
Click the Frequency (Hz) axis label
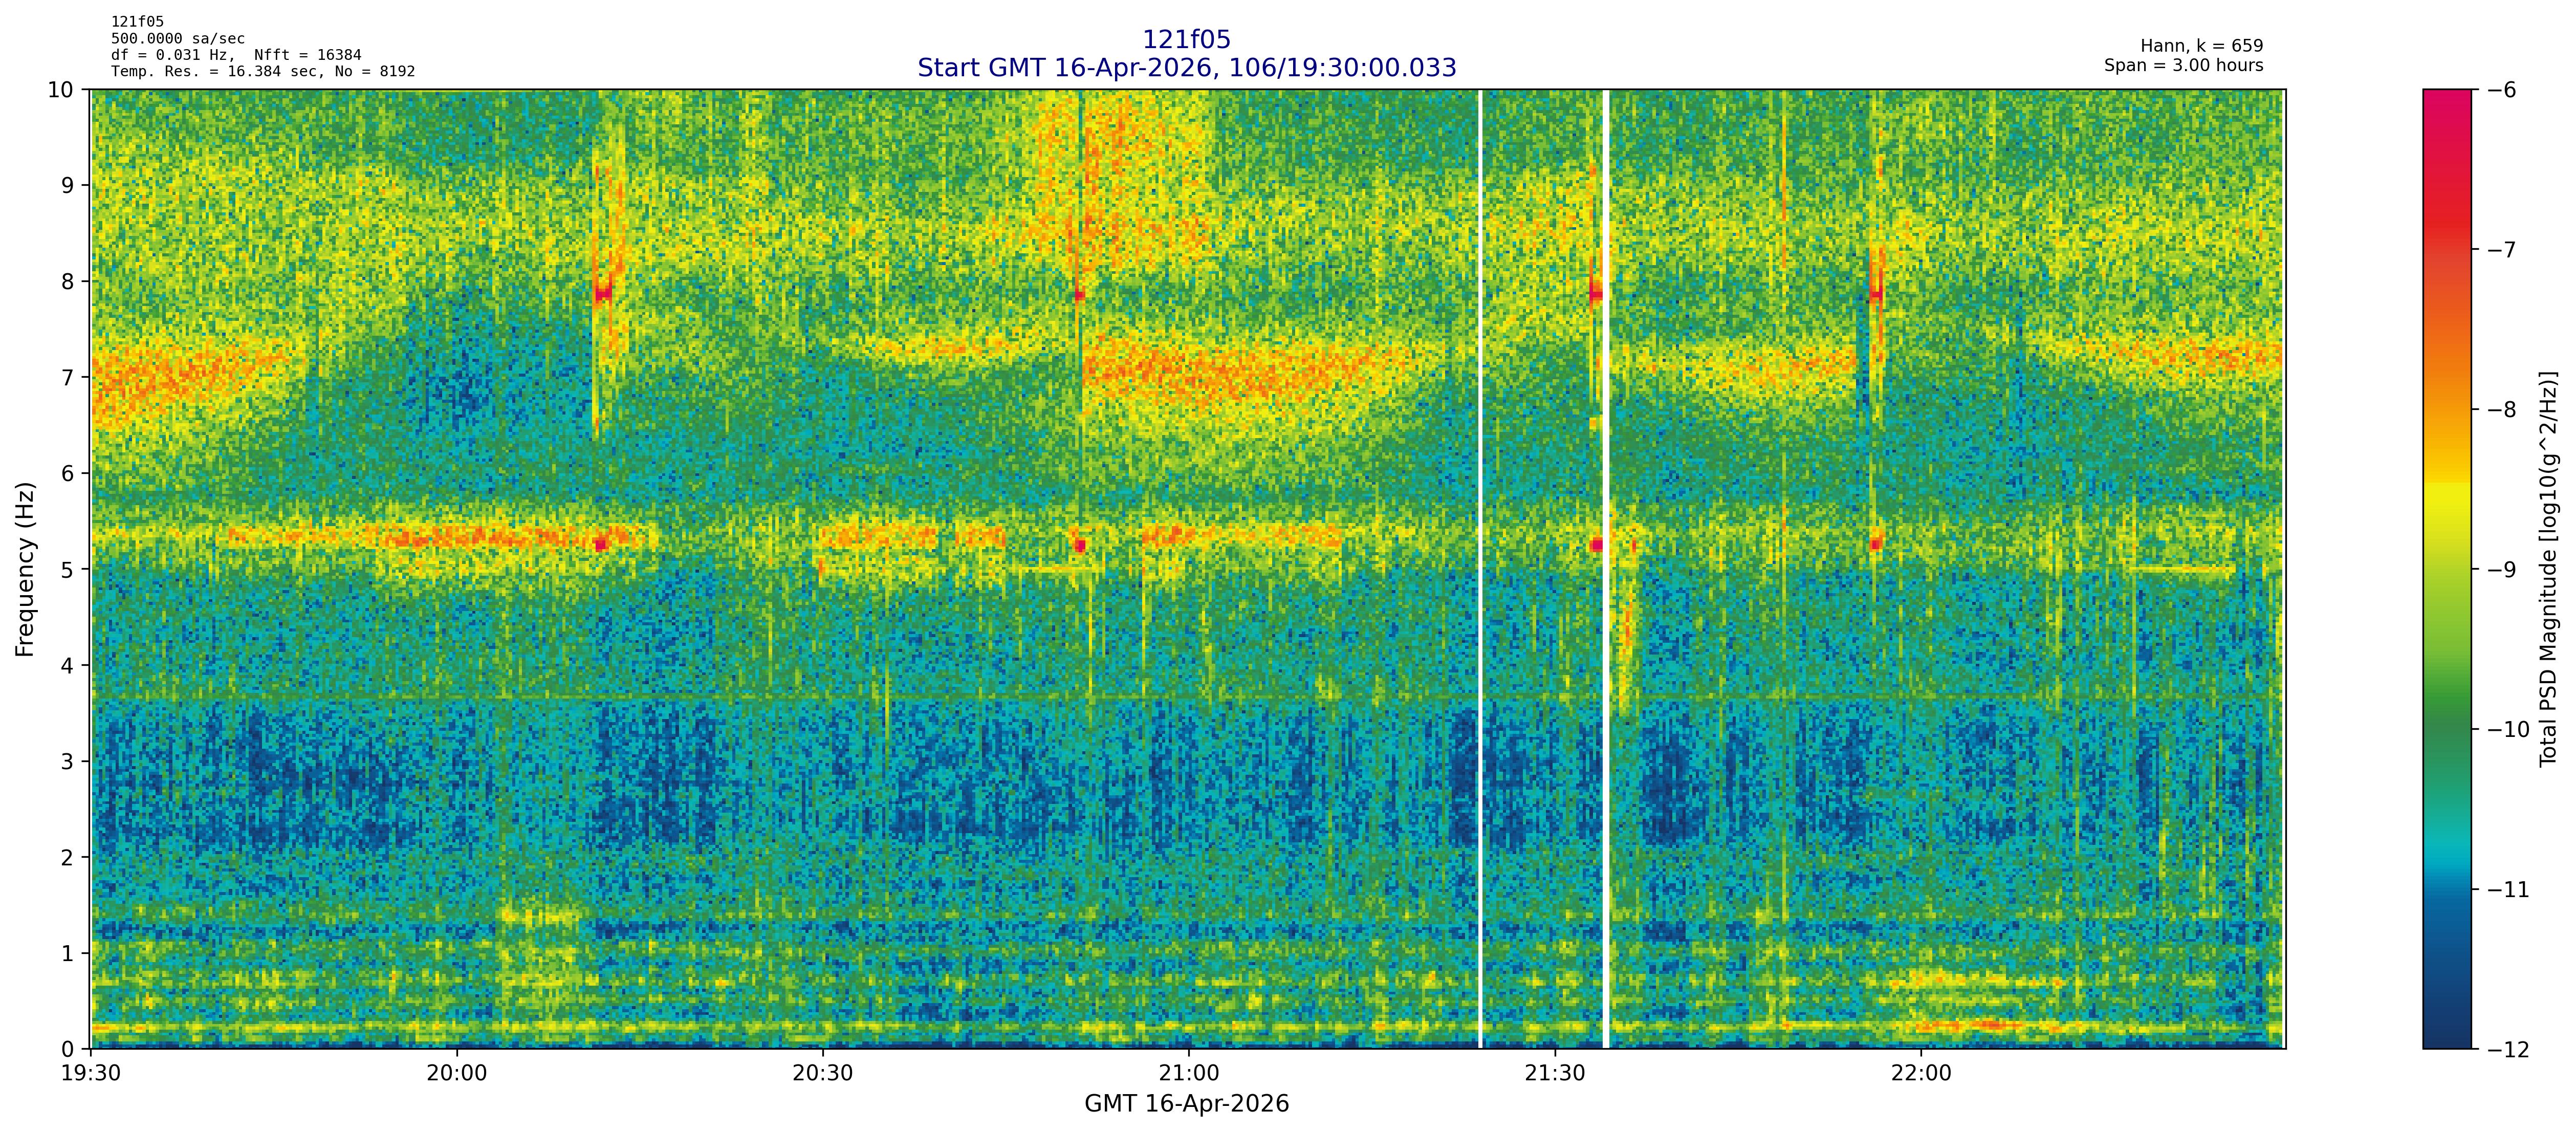(25, 569)
